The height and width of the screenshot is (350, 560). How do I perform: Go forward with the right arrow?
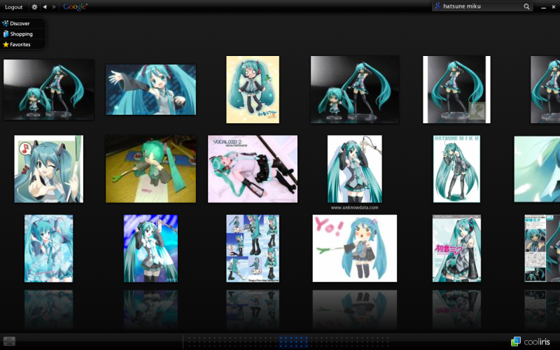pos(55,7)
